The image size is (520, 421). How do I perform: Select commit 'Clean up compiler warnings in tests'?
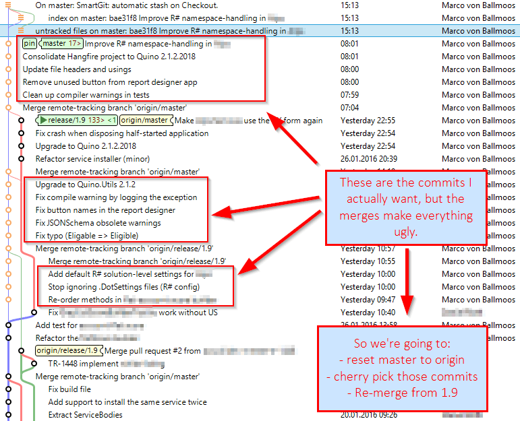point(260,95)
